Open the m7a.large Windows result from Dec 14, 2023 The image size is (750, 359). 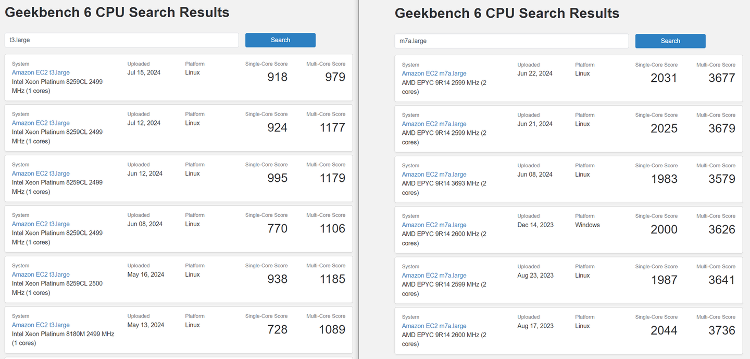434,226
